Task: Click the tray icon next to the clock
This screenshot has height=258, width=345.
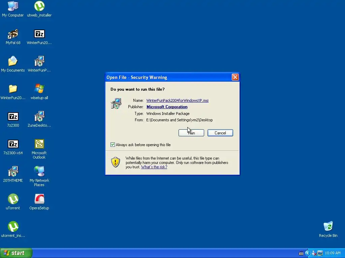Action: [x=320, y=253]
